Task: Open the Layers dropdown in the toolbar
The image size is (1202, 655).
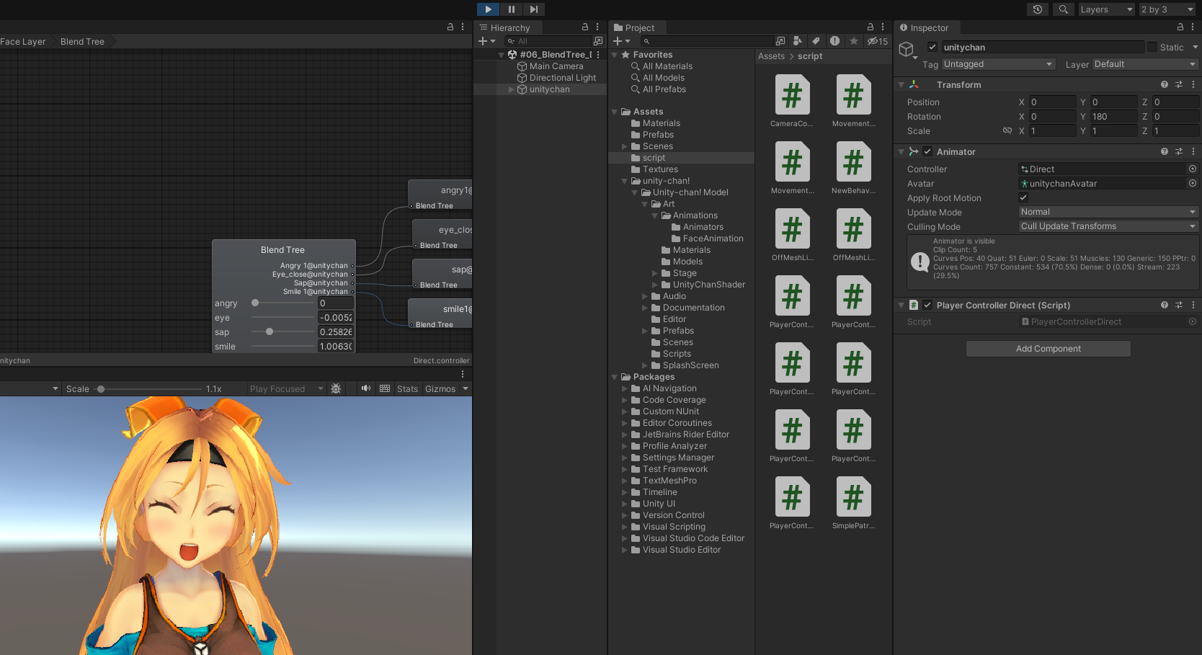Action: tap(1106, 9)
